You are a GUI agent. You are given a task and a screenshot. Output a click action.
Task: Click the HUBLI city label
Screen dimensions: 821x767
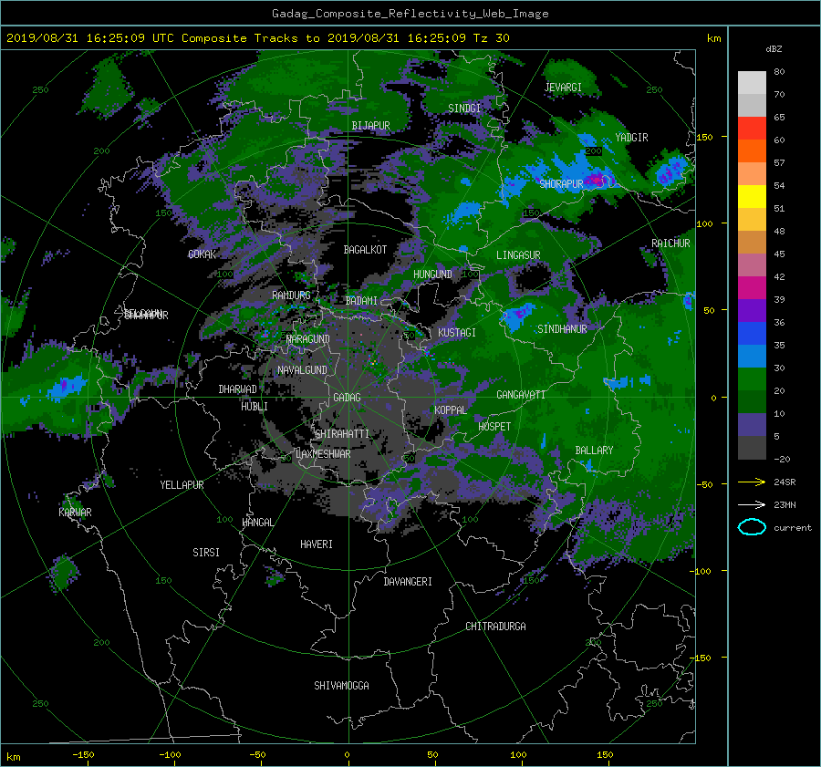(x=255, y=407)
